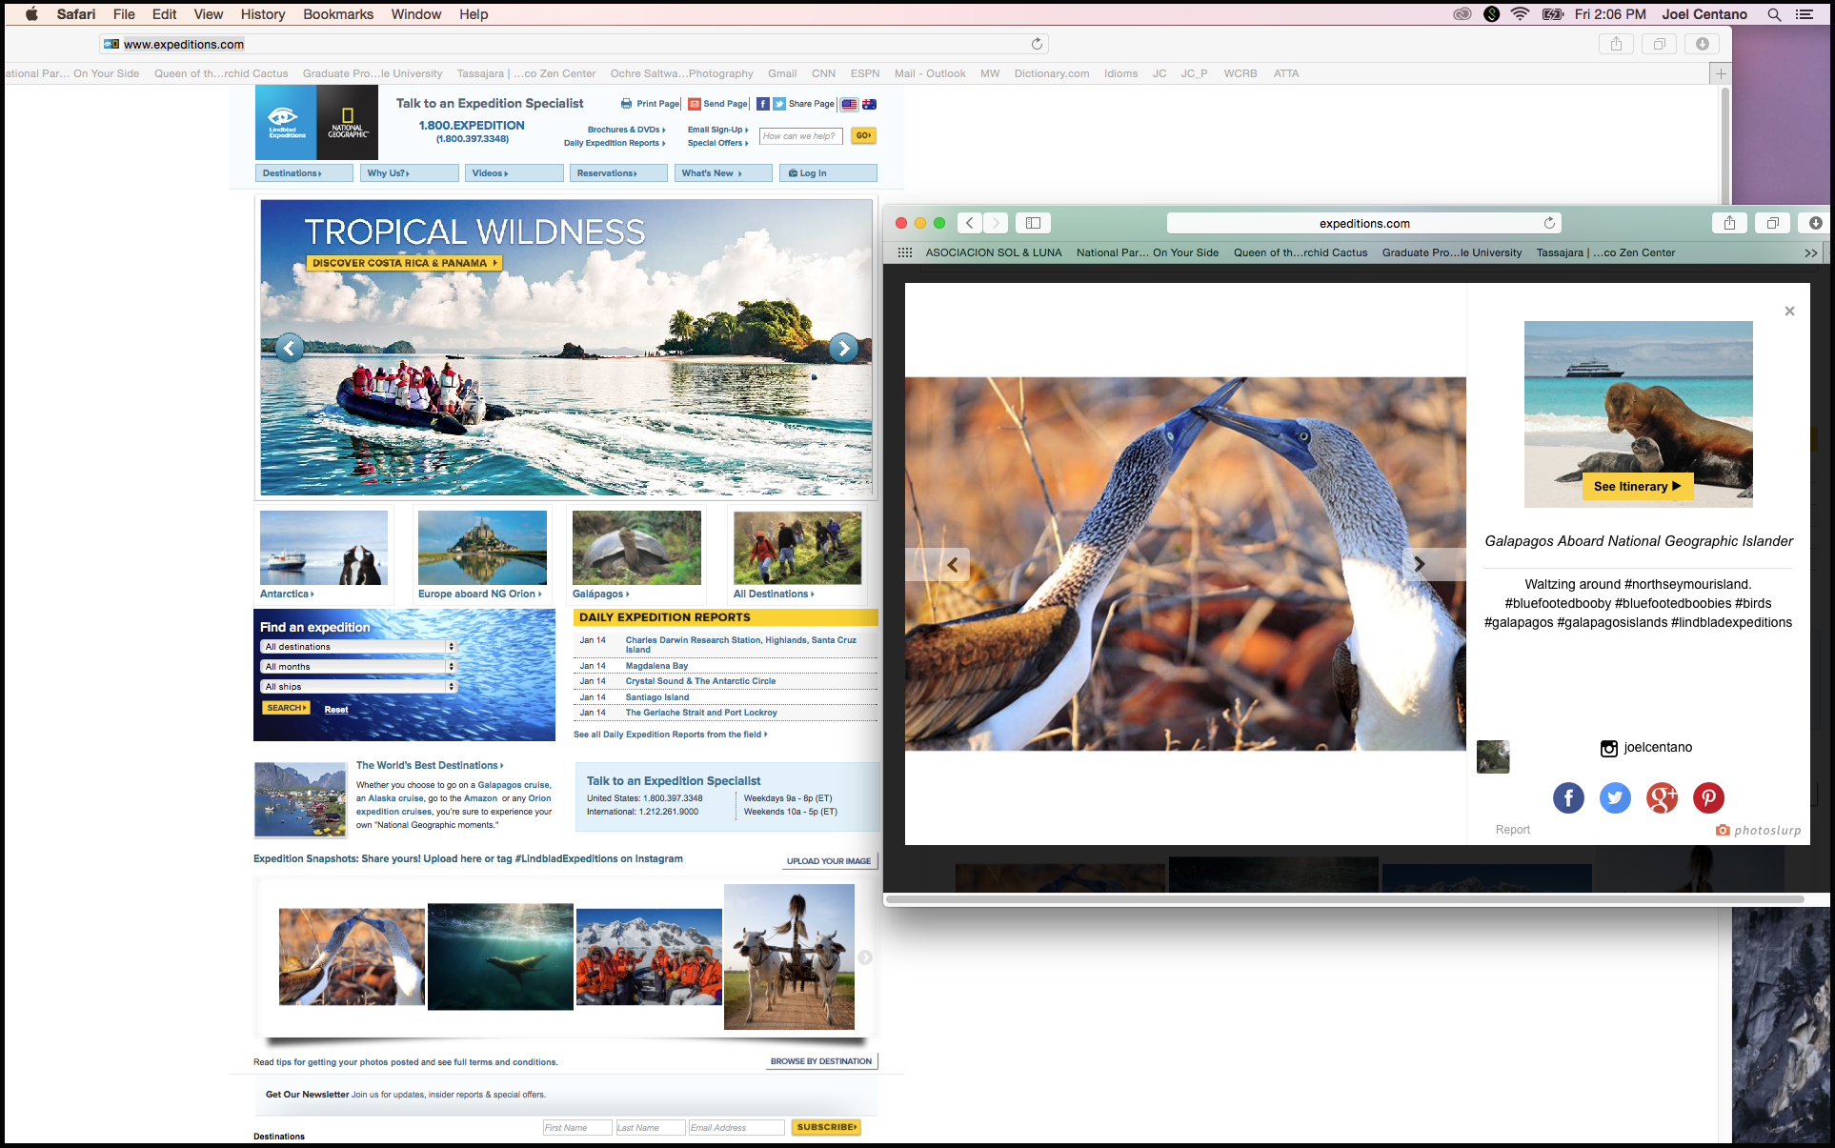Click previous slide arrow on hero banner
1835x1148 pixels.
click(290, 348)
